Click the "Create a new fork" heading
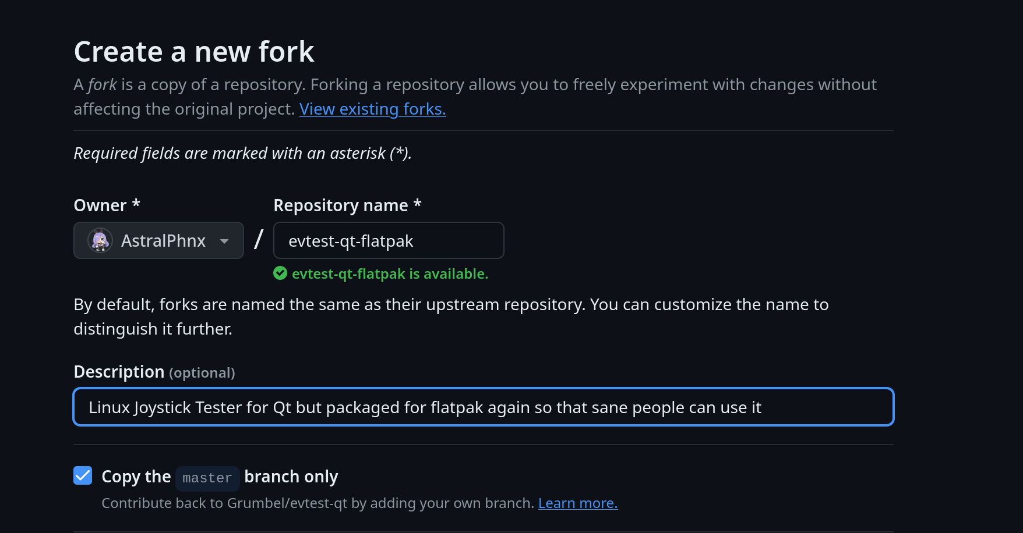The image size is (1023, 533). tap(194, 52)
